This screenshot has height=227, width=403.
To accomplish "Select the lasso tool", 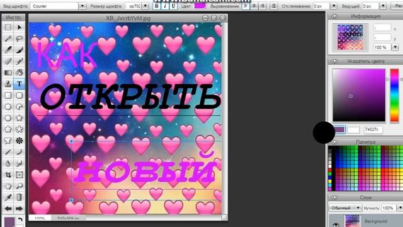I will tap(20, 38).
